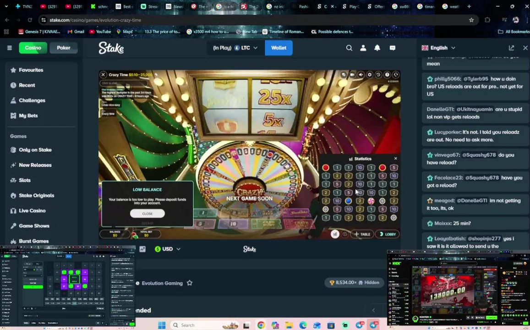Image resolution: width=530 pixels, height=330 pixels.
Task: Open the game history clock icon
Action: click(x=378, y=75)
